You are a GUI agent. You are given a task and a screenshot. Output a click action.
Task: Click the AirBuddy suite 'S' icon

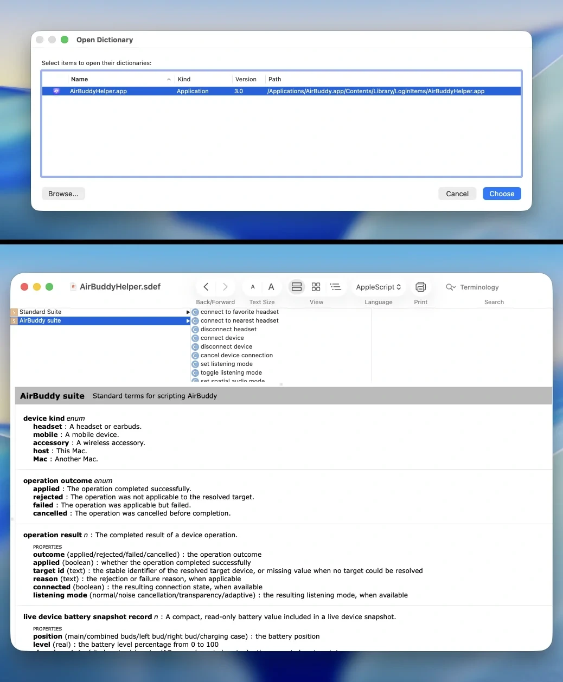14,321
